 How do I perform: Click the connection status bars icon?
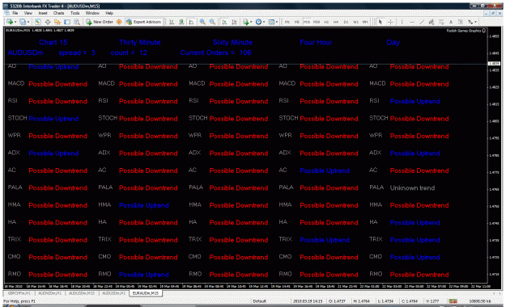tap(453, 301)
